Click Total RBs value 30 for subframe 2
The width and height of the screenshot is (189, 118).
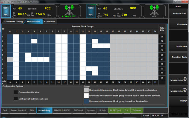click(162, 46)
